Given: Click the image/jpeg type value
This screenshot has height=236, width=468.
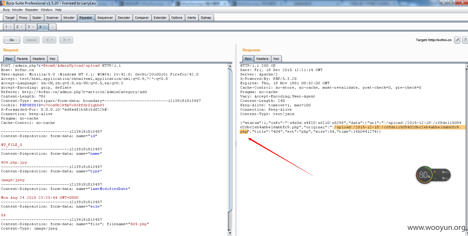Looking at the screenshot, I should pyautogui.click(x=13, y=180).
